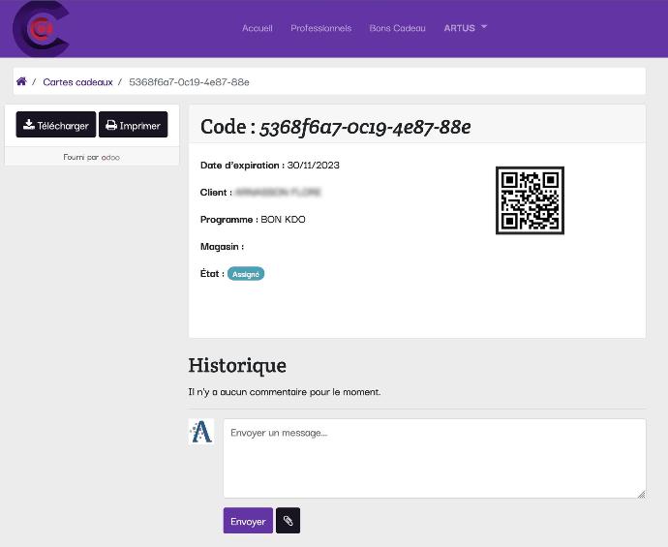
Task: Expand the ARTUS user dropdown
Action: tap(465, 28)
